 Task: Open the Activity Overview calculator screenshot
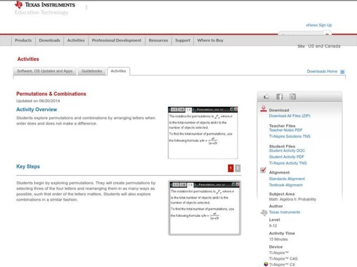203,133
